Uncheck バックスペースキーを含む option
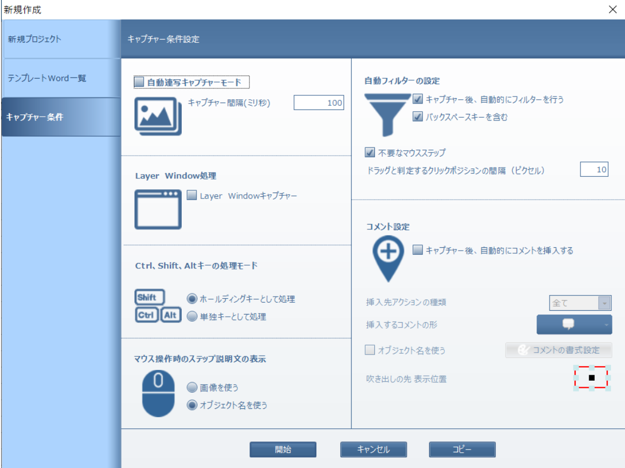The image size is (625, 468). point(417,117)
